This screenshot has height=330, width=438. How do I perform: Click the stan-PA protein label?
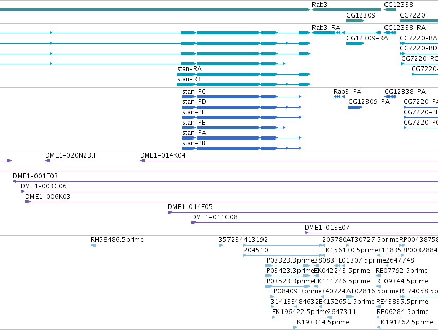(x=194, y=133)
